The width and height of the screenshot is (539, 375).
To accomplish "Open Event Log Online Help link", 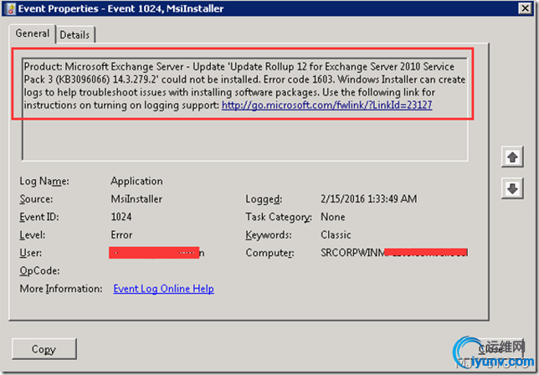I will point(164,289).
